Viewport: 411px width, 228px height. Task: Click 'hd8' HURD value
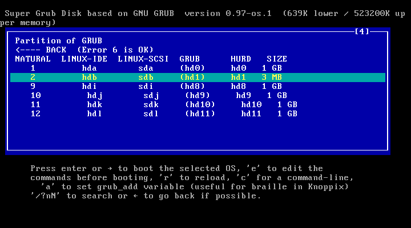point(238,87)
